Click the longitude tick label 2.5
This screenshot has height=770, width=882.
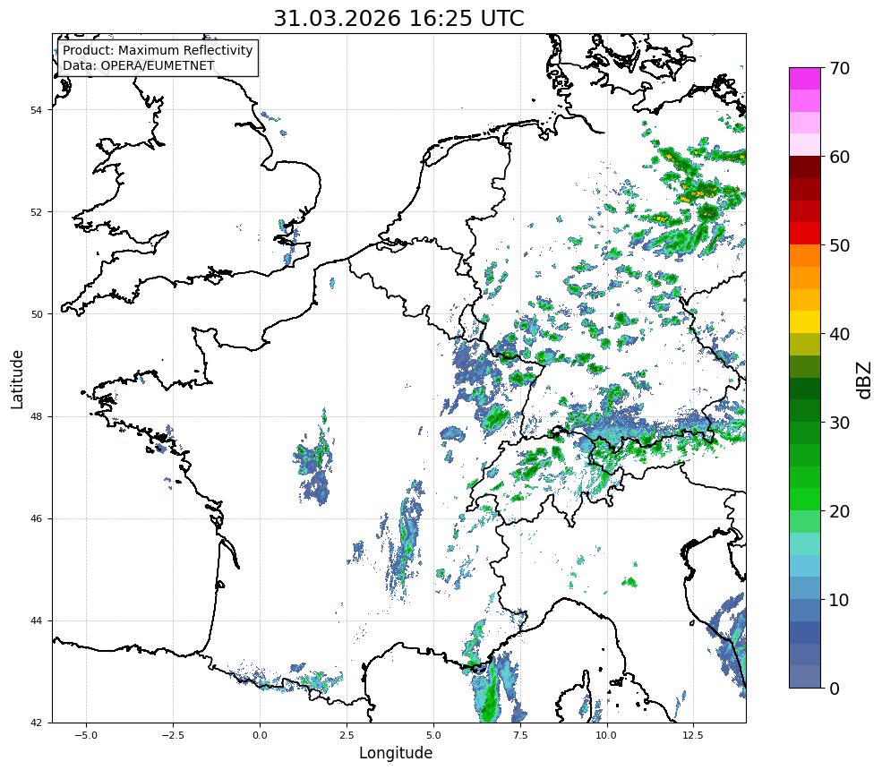pyautogui.click(x=347, y=735)
